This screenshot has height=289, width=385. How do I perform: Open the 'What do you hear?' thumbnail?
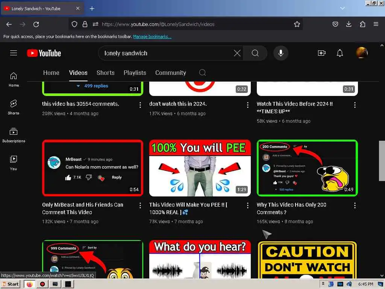(200, 259)
